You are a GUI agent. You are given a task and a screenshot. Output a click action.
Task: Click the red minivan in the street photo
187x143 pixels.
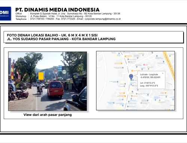[x=55, y=89]
